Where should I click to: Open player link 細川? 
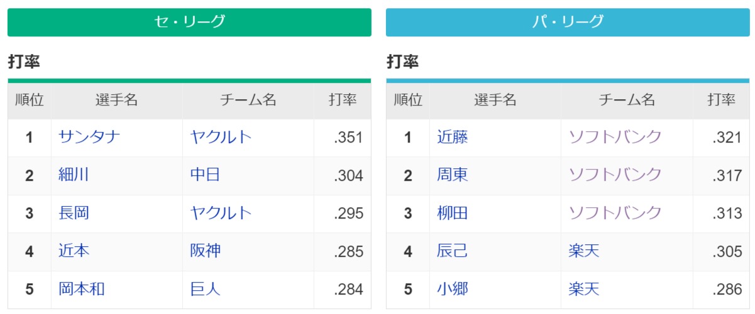click(x=74, y=175)
